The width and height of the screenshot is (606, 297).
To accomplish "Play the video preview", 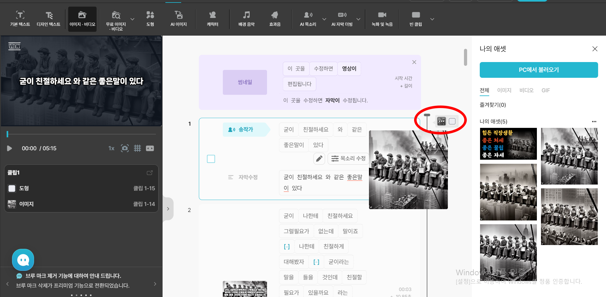I will (x=9, y=148).
